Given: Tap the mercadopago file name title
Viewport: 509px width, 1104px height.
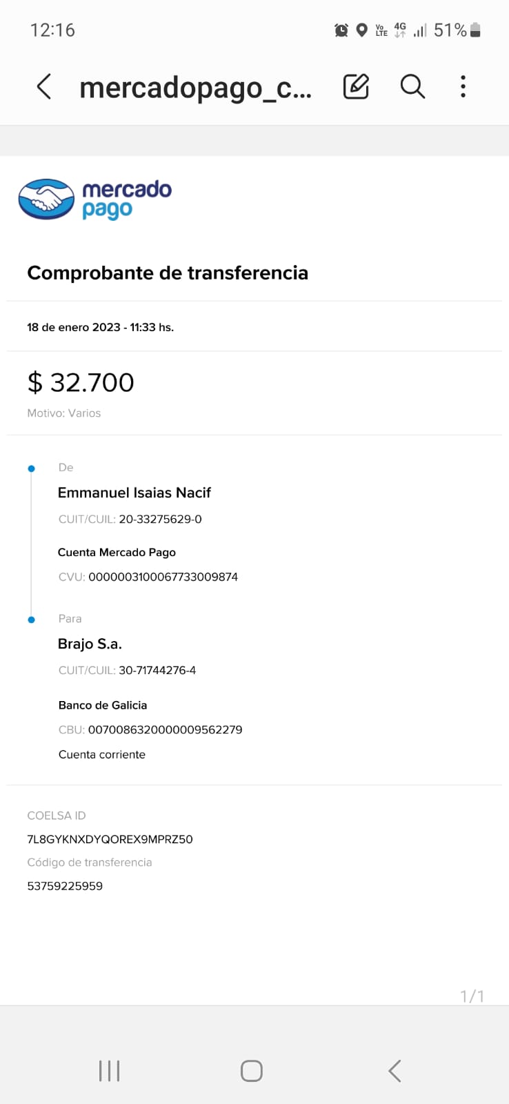Looking at the screenshot, I should pyautogui.click(x=196, y=88).
